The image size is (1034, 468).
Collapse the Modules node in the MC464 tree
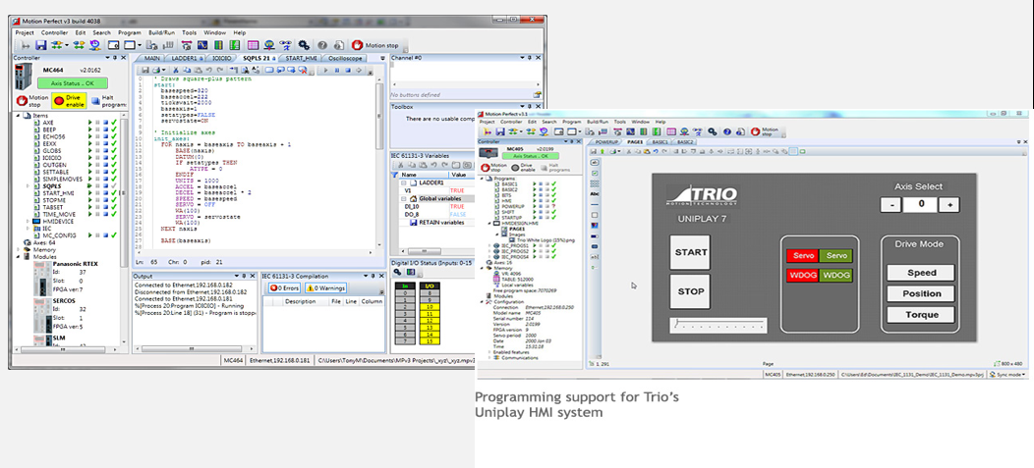19,257
